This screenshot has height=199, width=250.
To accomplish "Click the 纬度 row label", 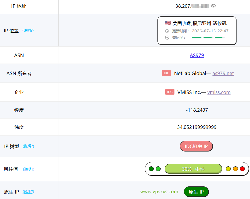I will coord(19,127).
